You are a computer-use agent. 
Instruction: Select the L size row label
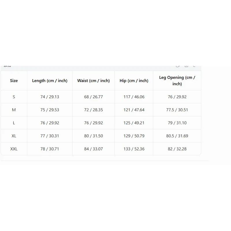tap(14, 123)
